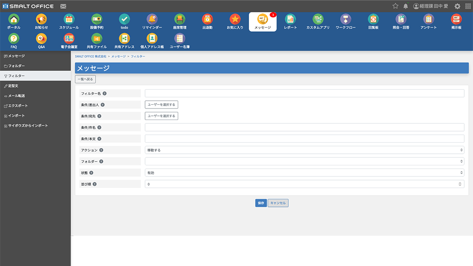
Task: Select 定型文 in the sidebar
Action: 13,86
